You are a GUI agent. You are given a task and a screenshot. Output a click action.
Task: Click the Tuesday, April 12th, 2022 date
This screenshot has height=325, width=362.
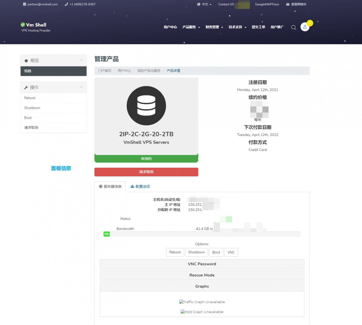258,135
